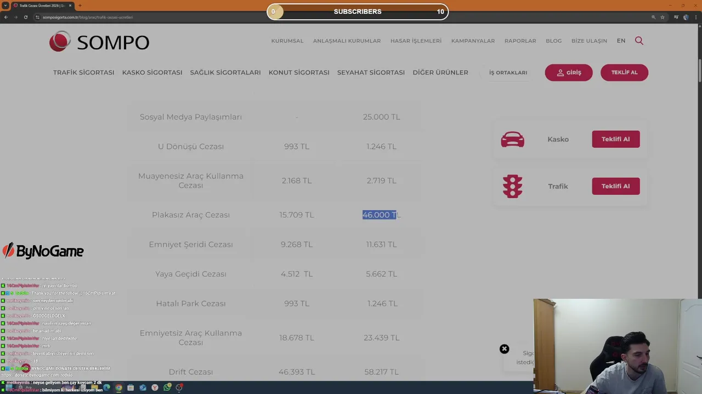Viewport: 702px width, 394px height.
Task: Open the tab search dropdown arrow
Action: 5,5
